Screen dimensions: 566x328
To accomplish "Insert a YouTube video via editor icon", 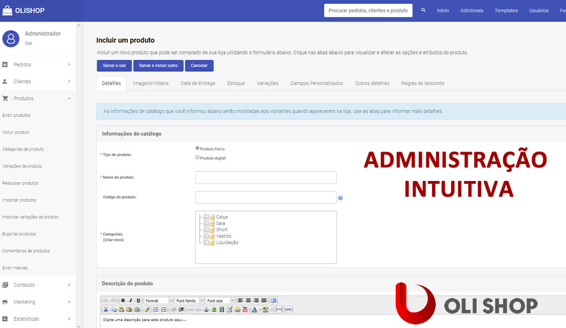I will [245, 309].
